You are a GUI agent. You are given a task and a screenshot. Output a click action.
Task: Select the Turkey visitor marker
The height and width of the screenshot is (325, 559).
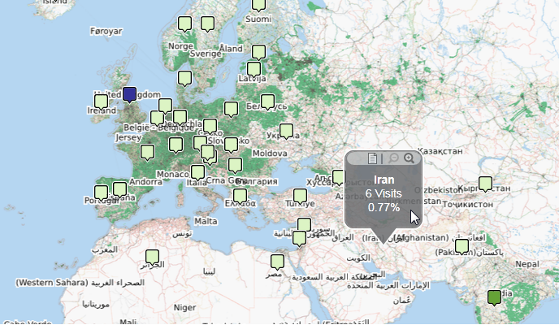(x=300, y=195)
